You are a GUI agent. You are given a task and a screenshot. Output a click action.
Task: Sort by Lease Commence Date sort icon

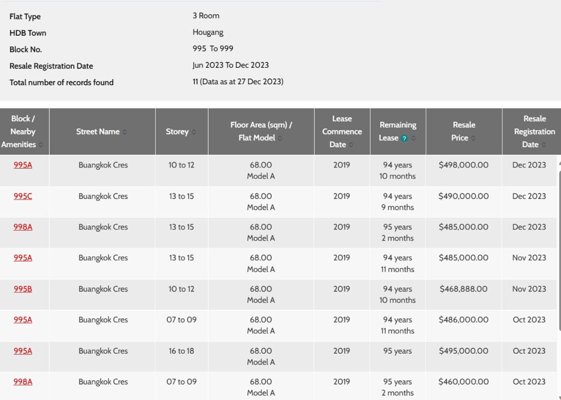pos(350,145)
